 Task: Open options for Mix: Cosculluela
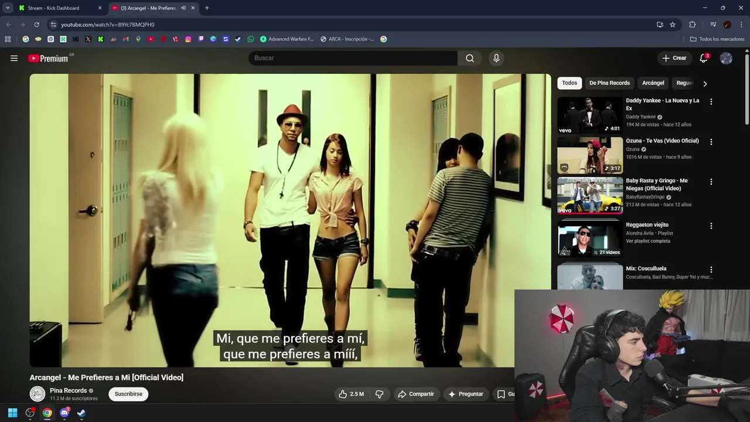click(x=711, y=270)
